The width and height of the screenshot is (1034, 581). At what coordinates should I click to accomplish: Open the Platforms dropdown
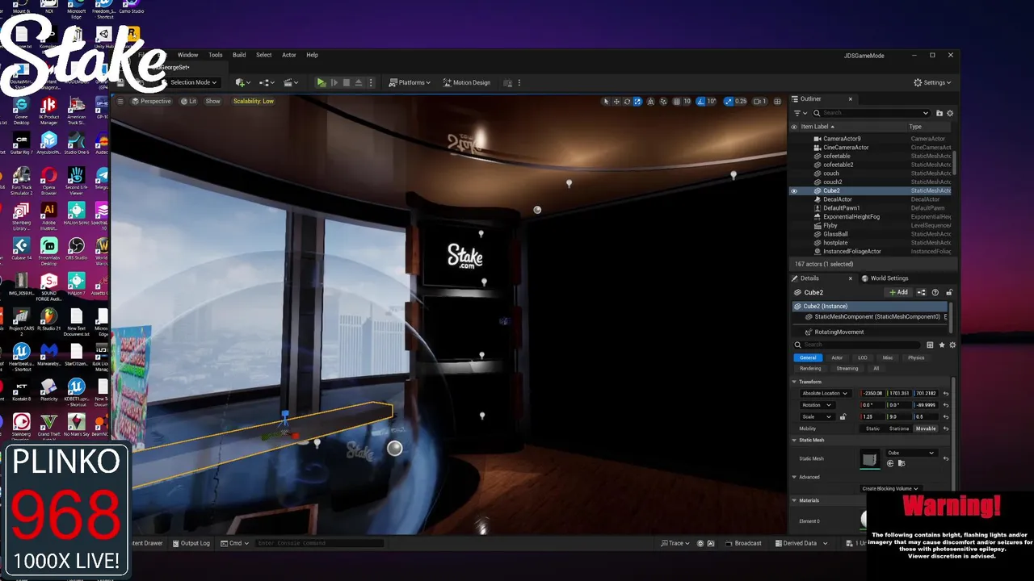[409, 82]
